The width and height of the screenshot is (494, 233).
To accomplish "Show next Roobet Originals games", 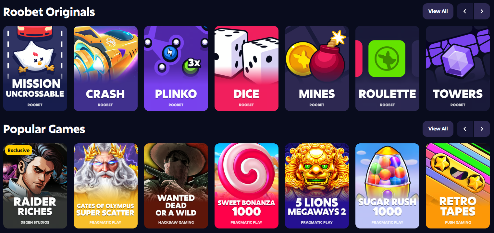I will (x=482, y=11).
